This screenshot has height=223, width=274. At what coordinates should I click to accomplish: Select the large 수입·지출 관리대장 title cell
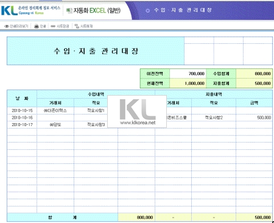pos(96,51)
